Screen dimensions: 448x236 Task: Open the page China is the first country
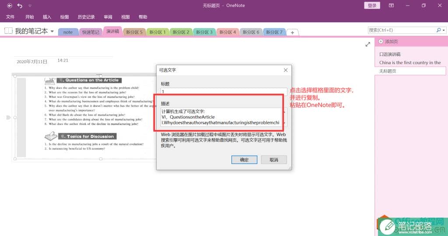(x=410, y=62)
